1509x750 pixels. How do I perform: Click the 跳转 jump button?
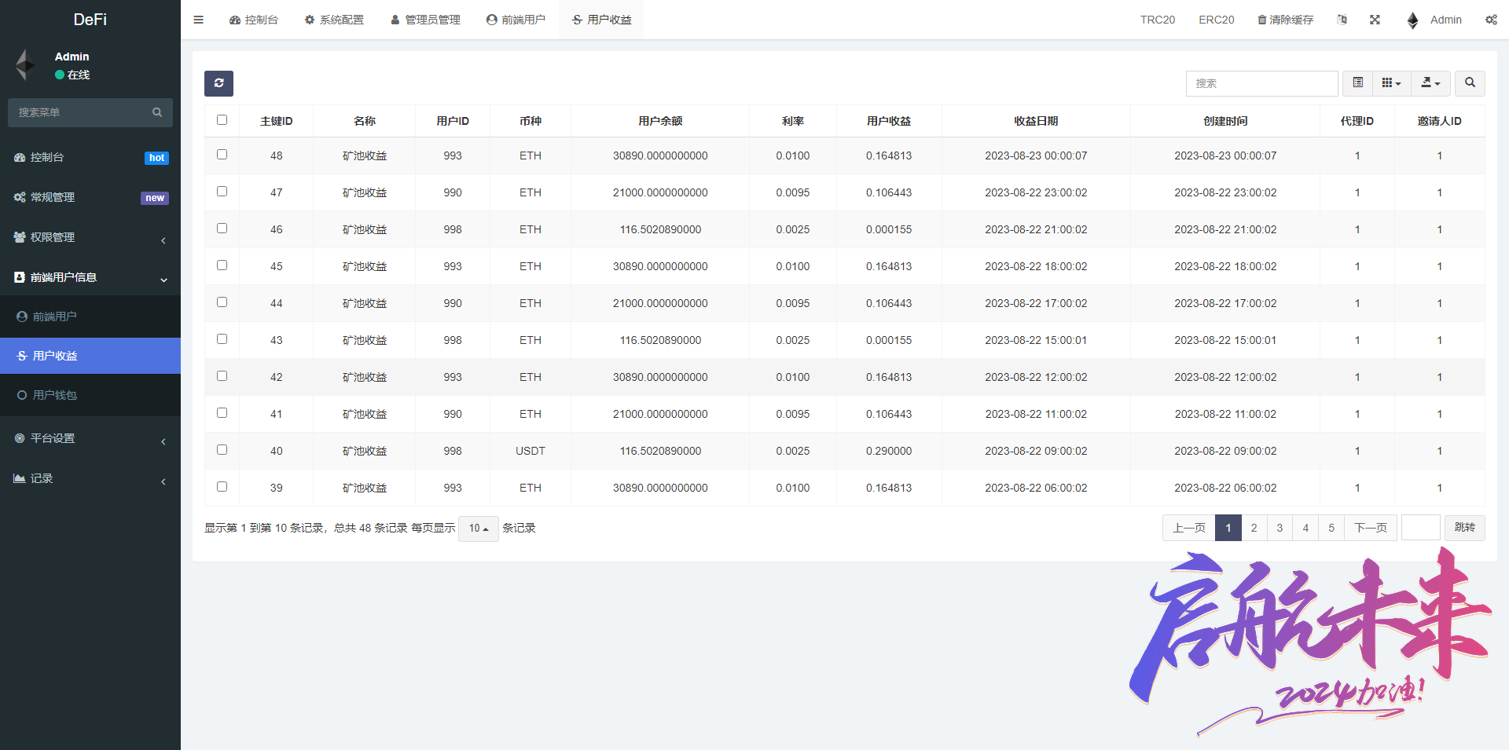(1465, 528)
